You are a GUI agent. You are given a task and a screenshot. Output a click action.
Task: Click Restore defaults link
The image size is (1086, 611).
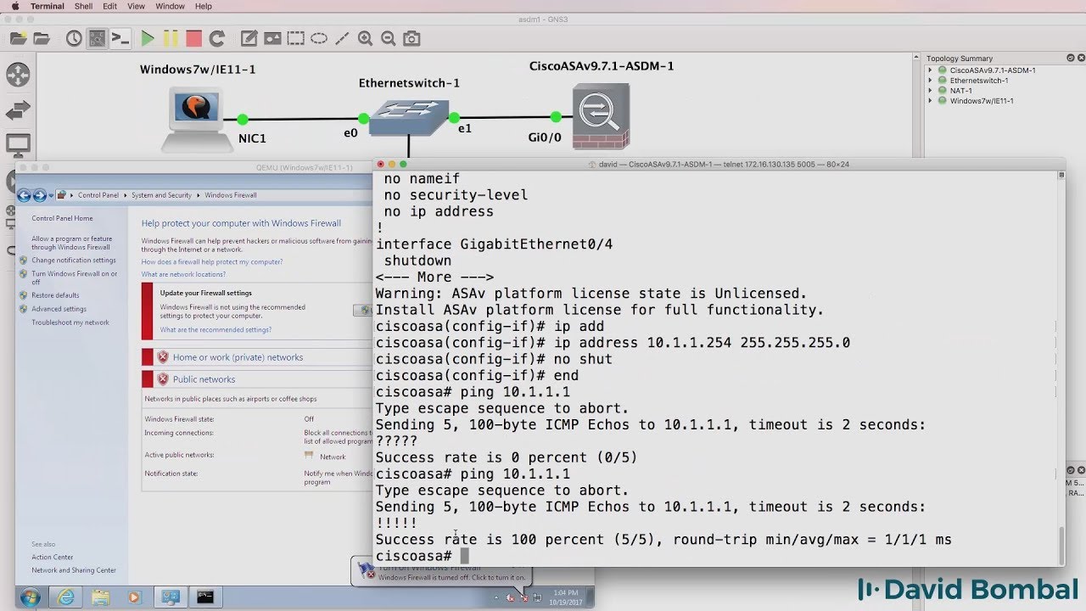point(55,295)
